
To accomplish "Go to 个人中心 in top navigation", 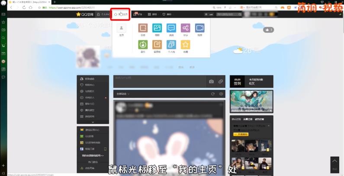I will (x=104, y=14).
